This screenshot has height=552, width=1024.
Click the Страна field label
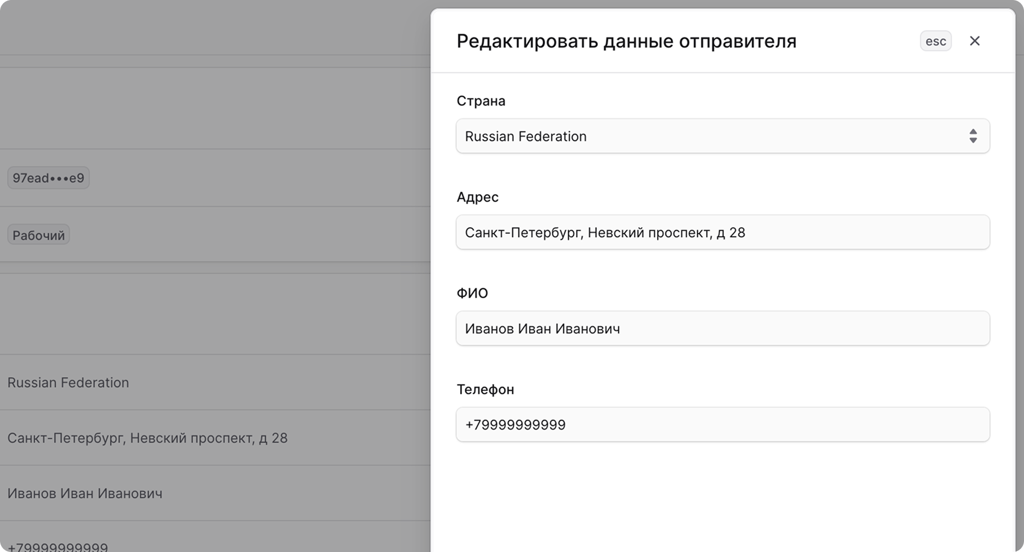click(480, 101)
